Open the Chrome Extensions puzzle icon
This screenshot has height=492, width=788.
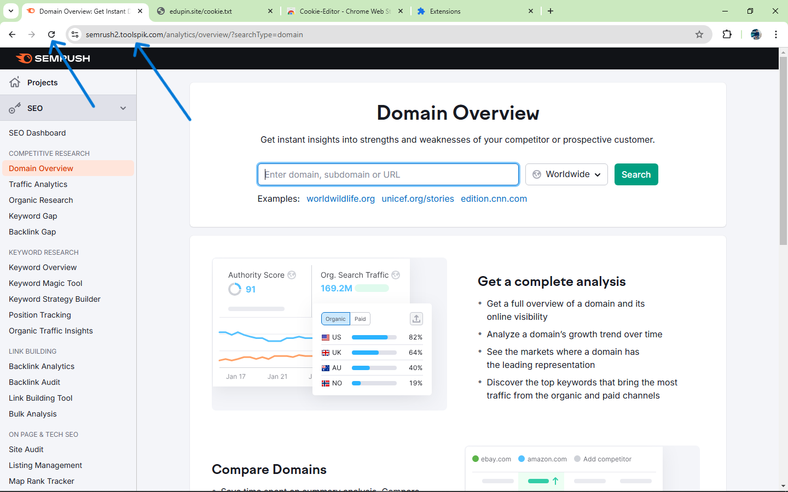pyautogui.click(x=727, y=34)
